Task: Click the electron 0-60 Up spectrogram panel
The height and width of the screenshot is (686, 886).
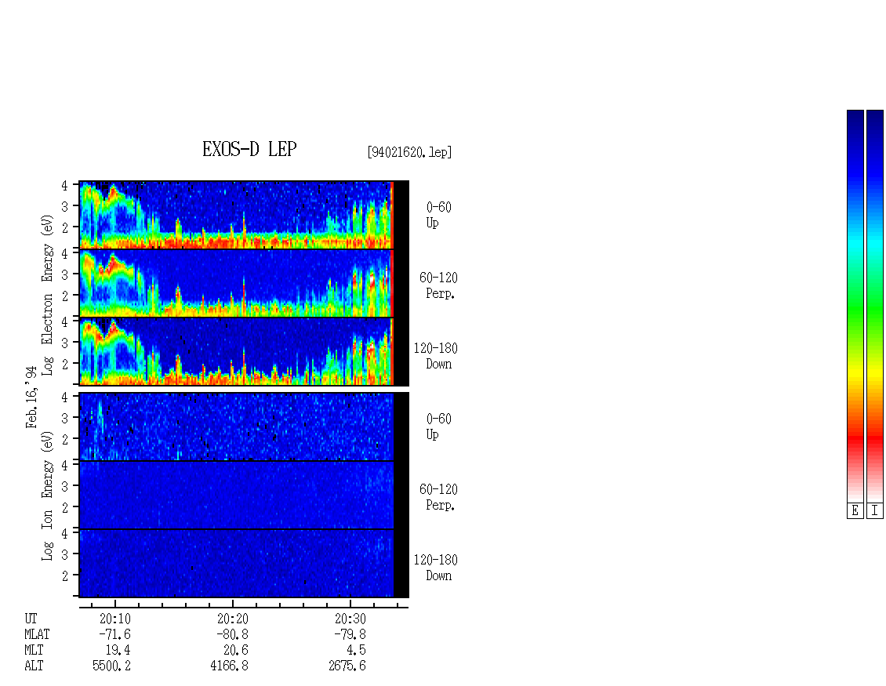Action: click(x=244, y=215)
